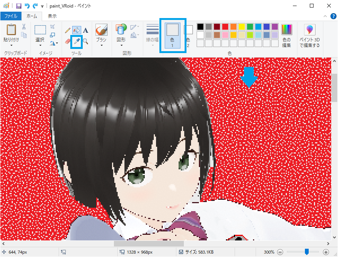Open Paint help question mark
Screen dimensions: 338x257
click(x=333, y=16)
